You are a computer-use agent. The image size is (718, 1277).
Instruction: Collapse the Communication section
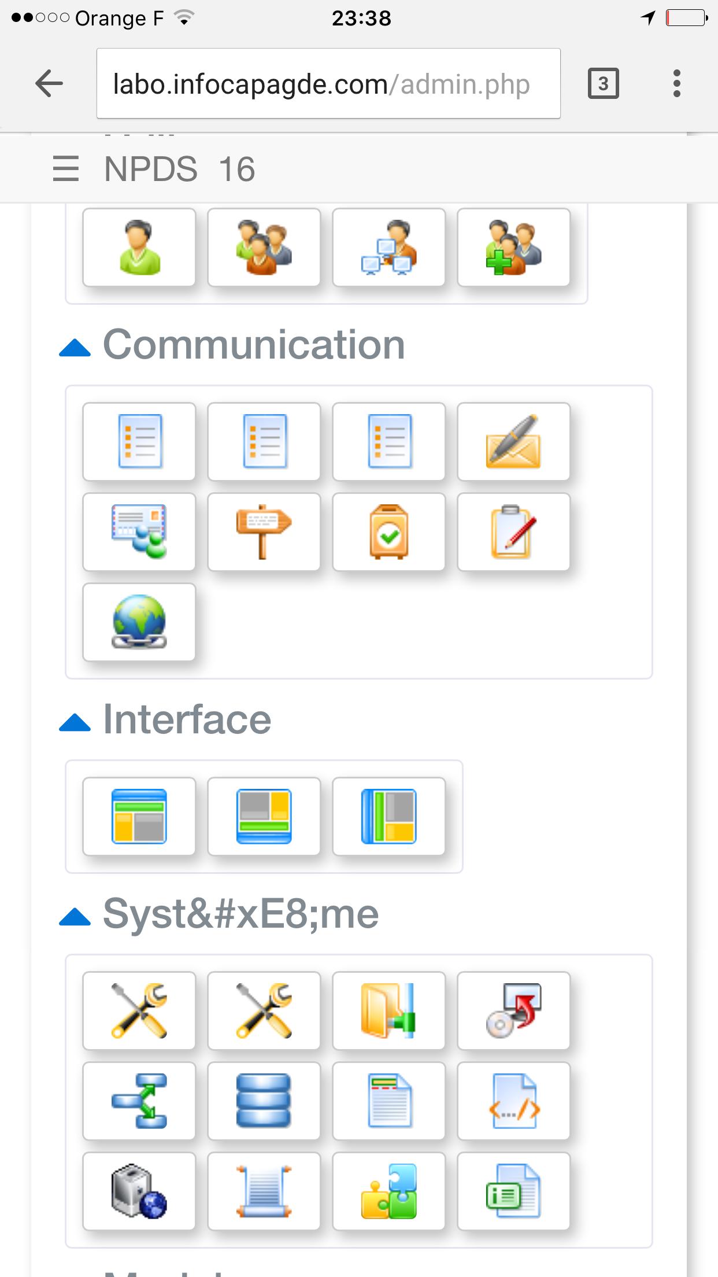pyautogui.click(x=75, y=348)
